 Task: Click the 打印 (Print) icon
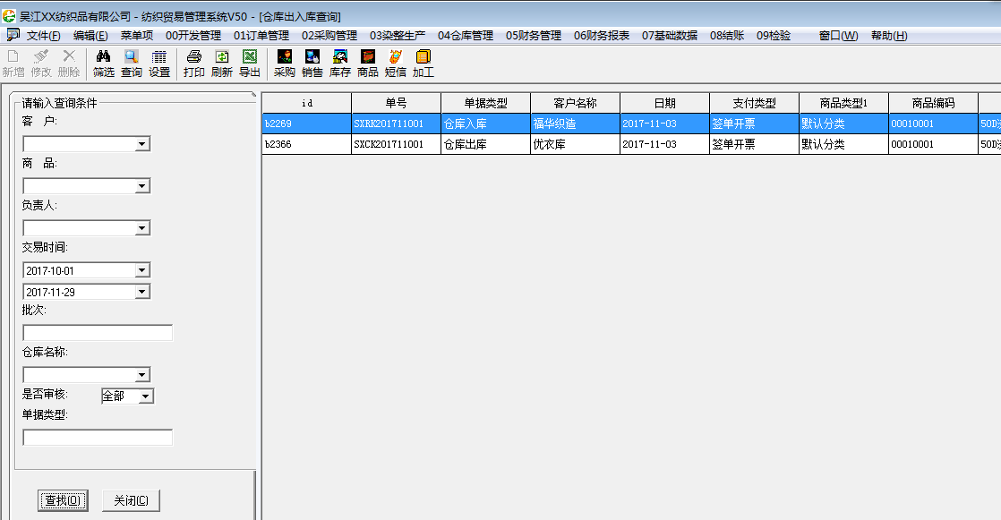click(x=194, y=64)
